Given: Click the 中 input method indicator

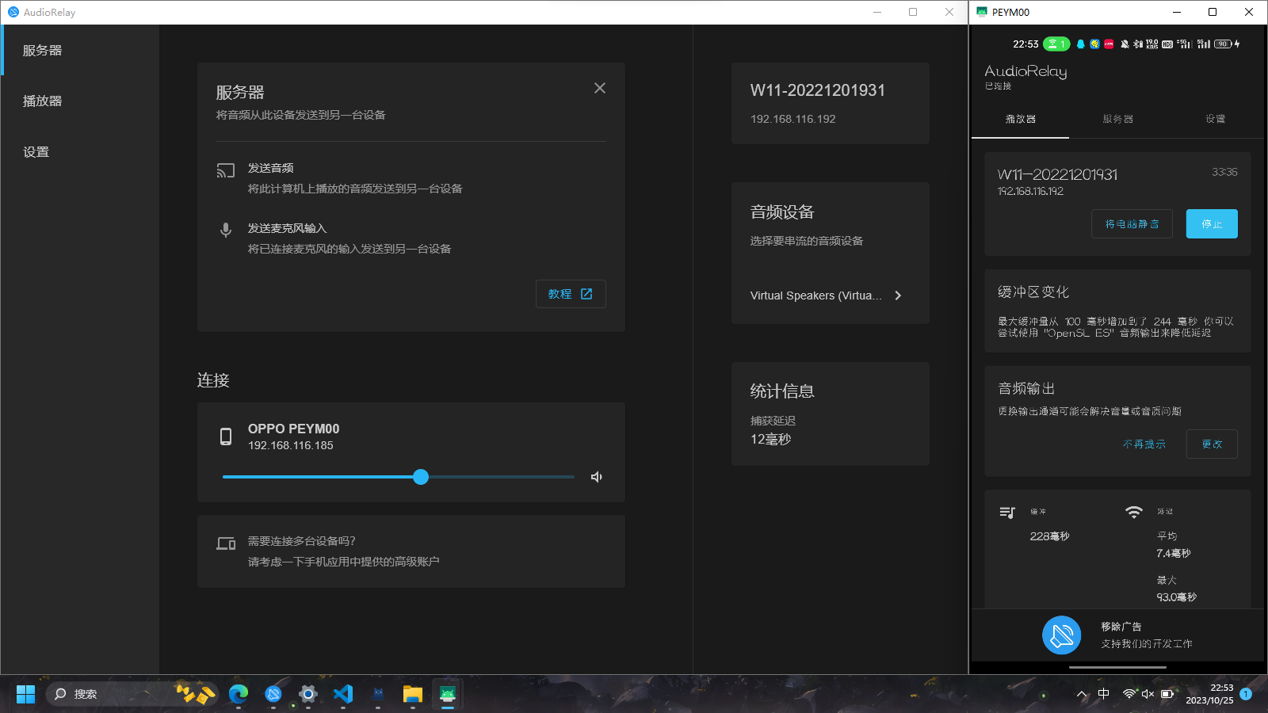Looking at the screenshot, I should pyautogui.click(x=1104, y=694).
